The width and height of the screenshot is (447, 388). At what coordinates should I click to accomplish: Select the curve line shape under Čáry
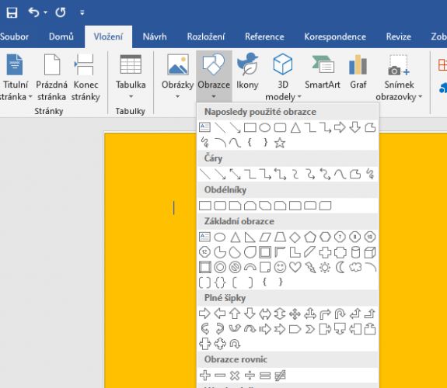tap(340, 174)
